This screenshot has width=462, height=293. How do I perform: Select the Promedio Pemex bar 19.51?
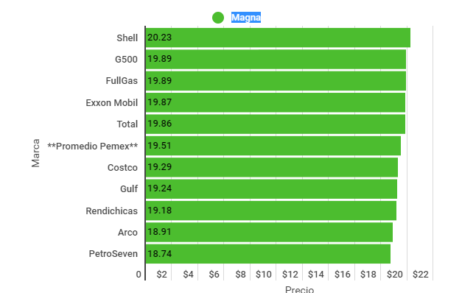click(x=273, y=146)
